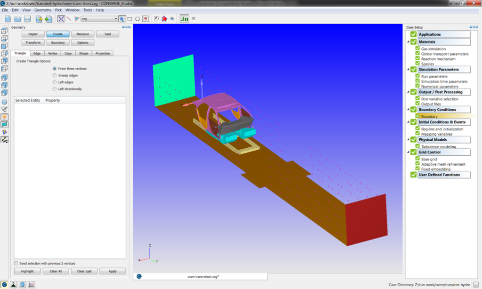Click the Transform button

(33, 43)
